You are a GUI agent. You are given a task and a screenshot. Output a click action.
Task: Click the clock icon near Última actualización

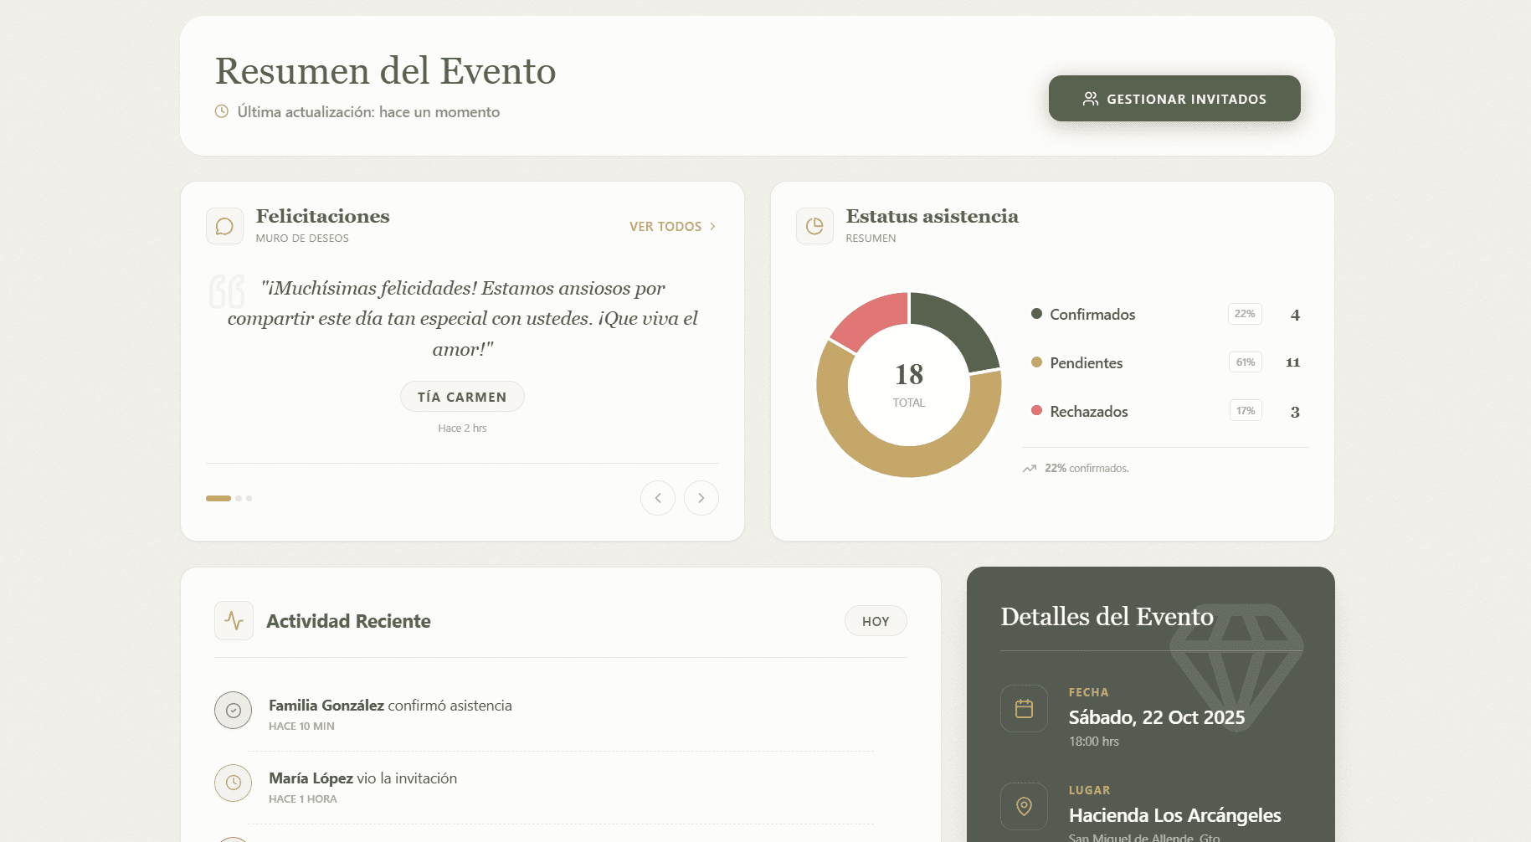pyautogui.click(x=221, y=111)
